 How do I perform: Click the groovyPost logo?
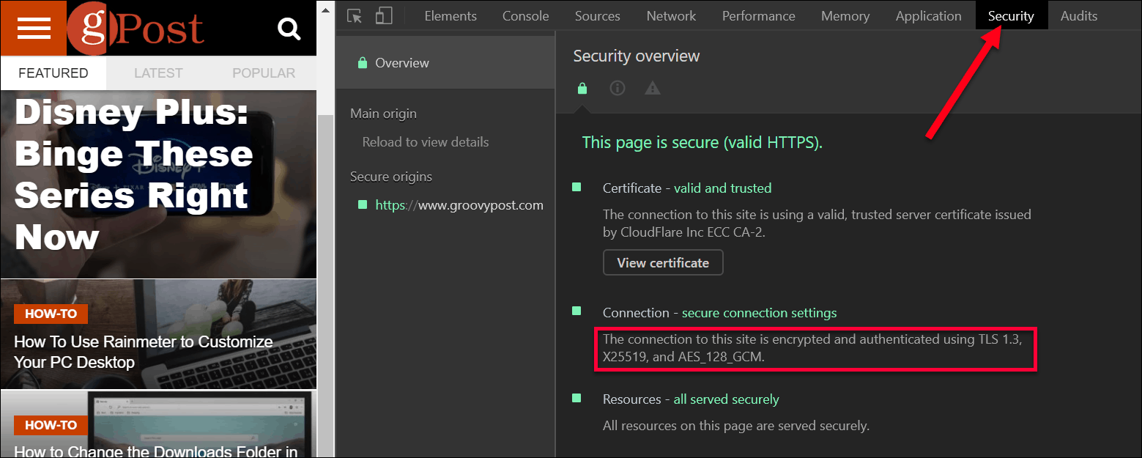136,28
